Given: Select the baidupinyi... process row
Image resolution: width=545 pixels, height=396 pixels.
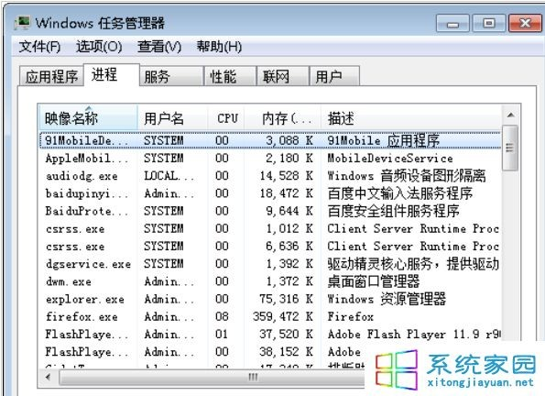Looking at the screenshot, I should click(270, 193).
